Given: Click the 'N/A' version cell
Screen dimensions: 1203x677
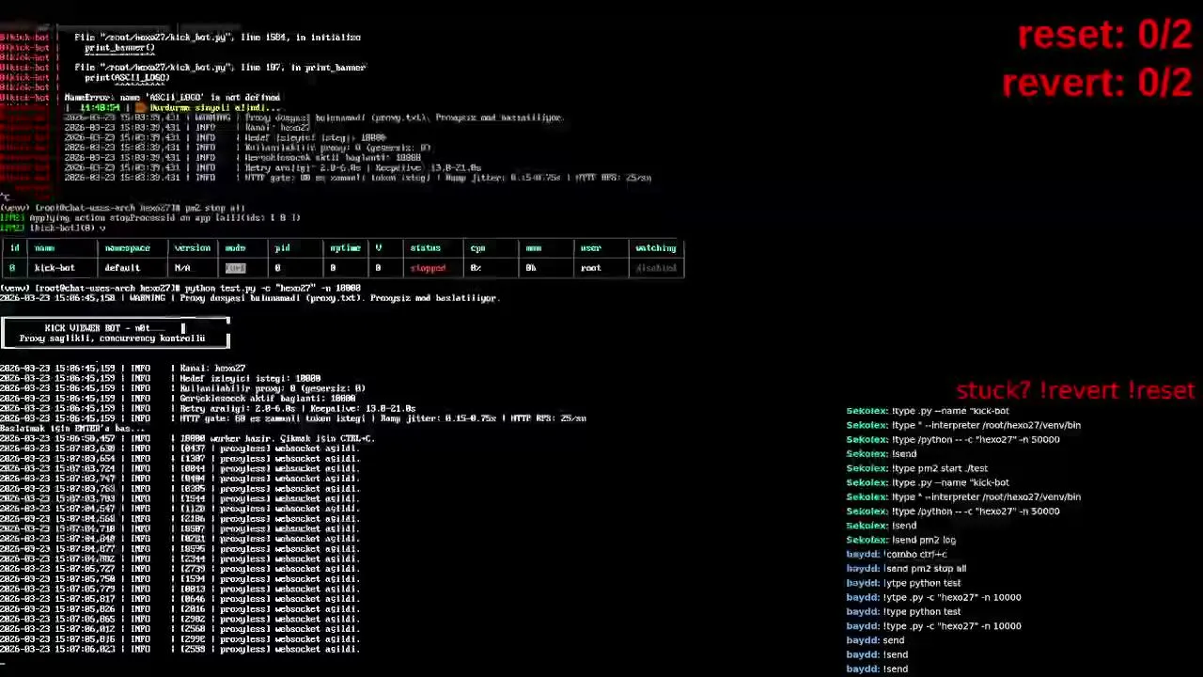Looking at the screenshot, I should coord(182,268).
